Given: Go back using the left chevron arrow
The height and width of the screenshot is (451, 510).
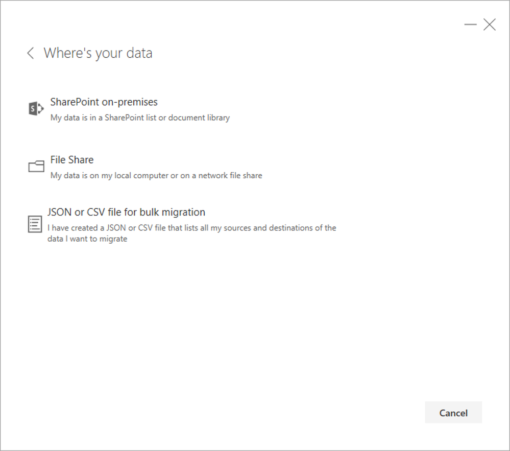Looking at the screenshot, I should pyautogui.click(x=31, y=53).
